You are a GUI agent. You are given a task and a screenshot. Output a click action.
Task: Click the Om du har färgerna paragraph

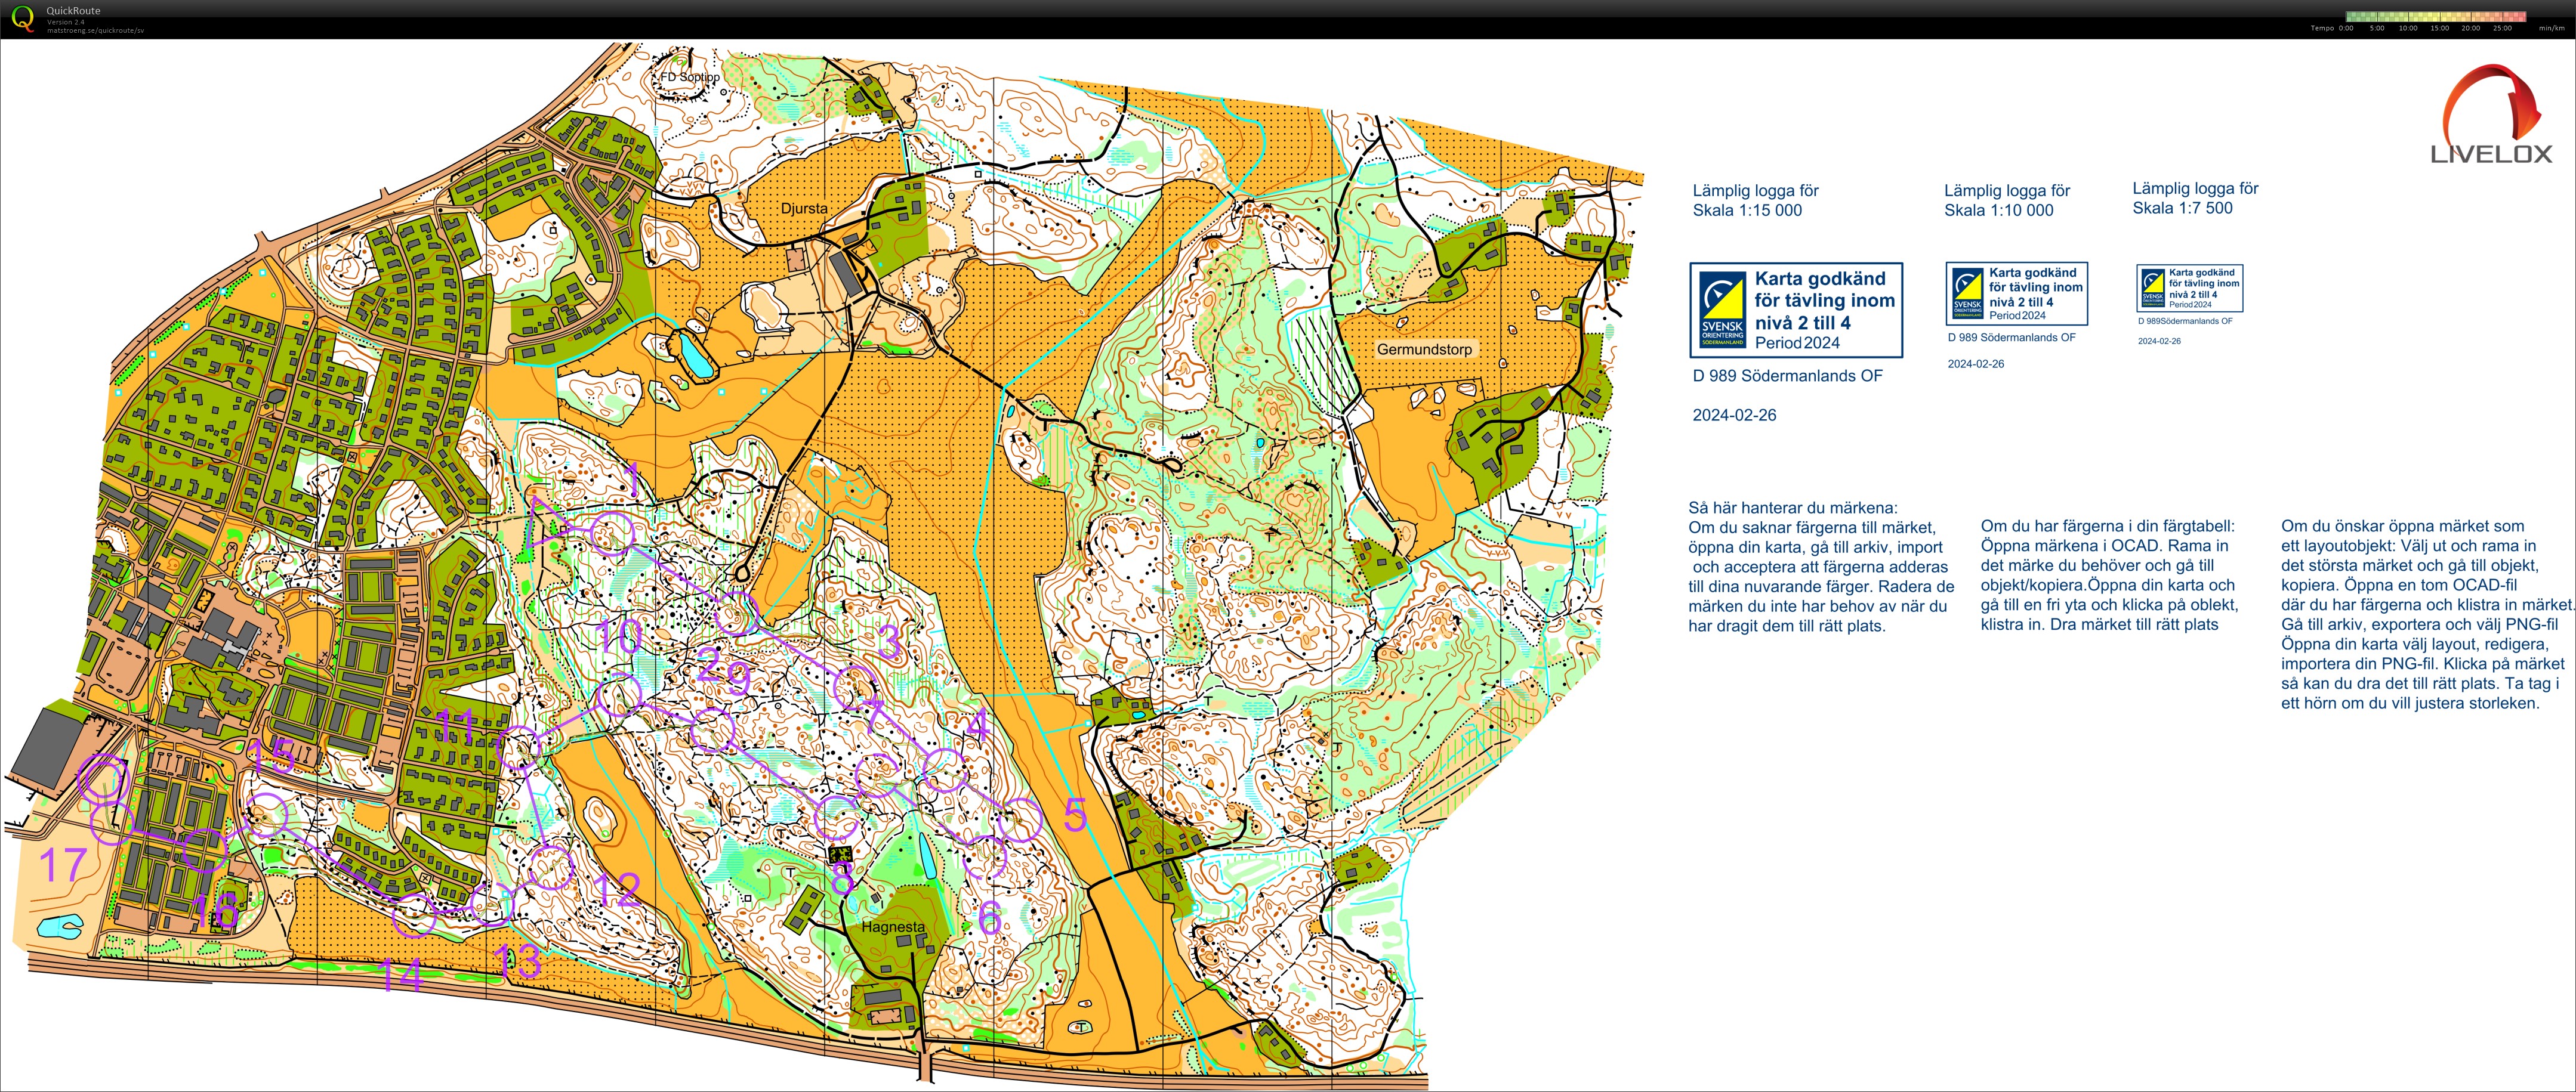[x=2110, y=576]
